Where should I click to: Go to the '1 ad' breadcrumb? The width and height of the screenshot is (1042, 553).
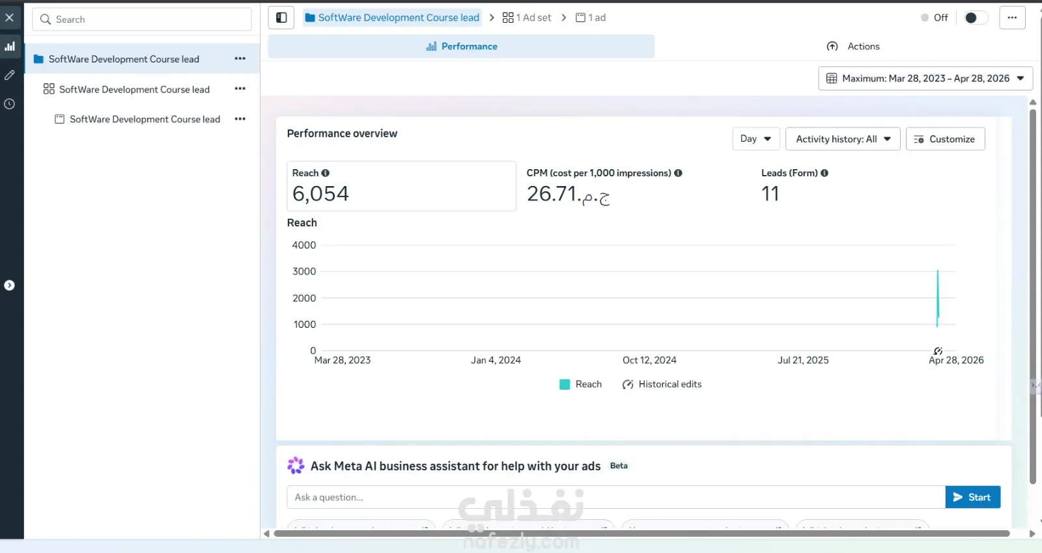click(x=591, y=18)
